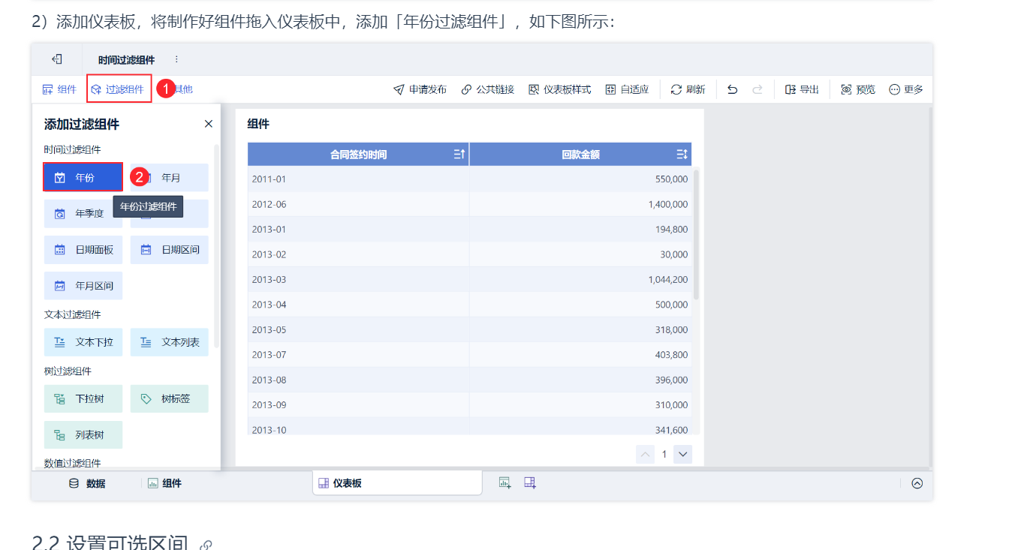Screen dimensions: 1012x550
Task: Click 自适应 adaptive layout button
Action: 626,89
